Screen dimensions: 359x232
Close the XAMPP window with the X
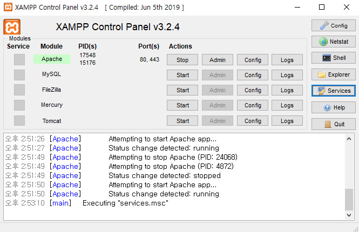[x=347, y=7]
